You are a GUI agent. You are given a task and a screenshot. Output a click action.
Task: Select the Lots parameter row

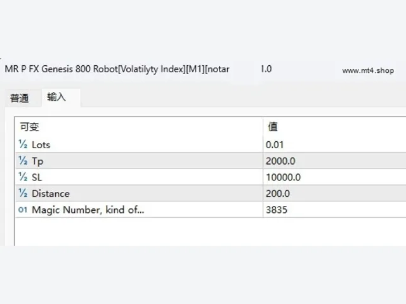(211, 144)
